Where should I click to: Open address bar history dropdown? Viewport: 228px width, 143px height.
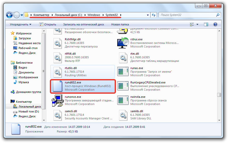click(x=148, y=15)
